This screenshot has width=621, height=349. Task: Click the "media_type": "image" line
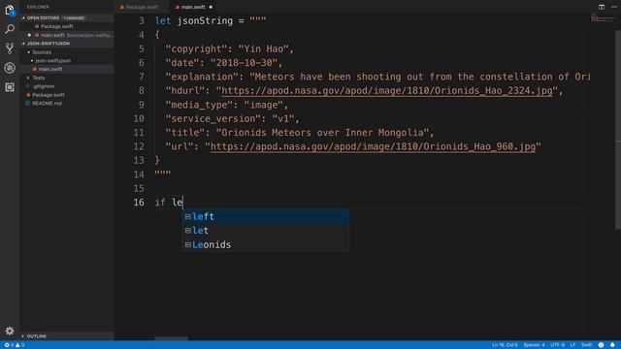pyautogui.click(x=227, y=105)
